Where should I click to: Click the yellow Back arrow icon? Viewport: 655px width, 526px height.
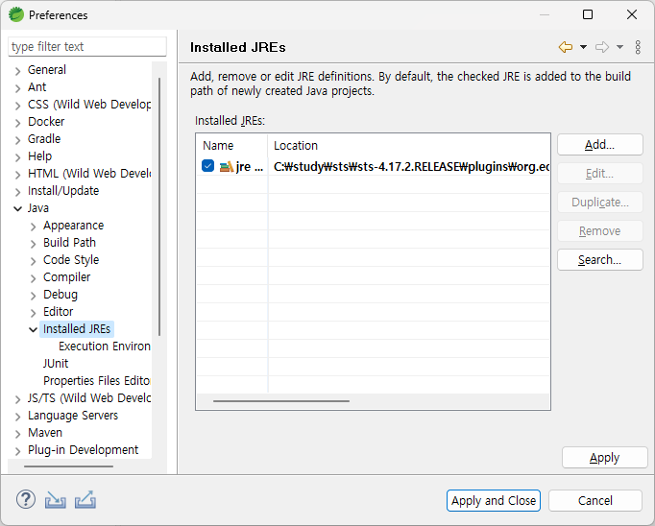pos(566,47)
